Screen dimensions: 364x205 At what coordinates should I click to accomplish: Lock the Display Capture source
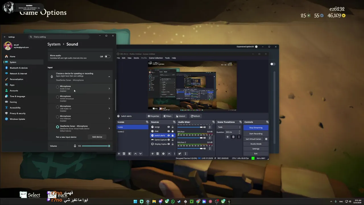tap(172, 144)
